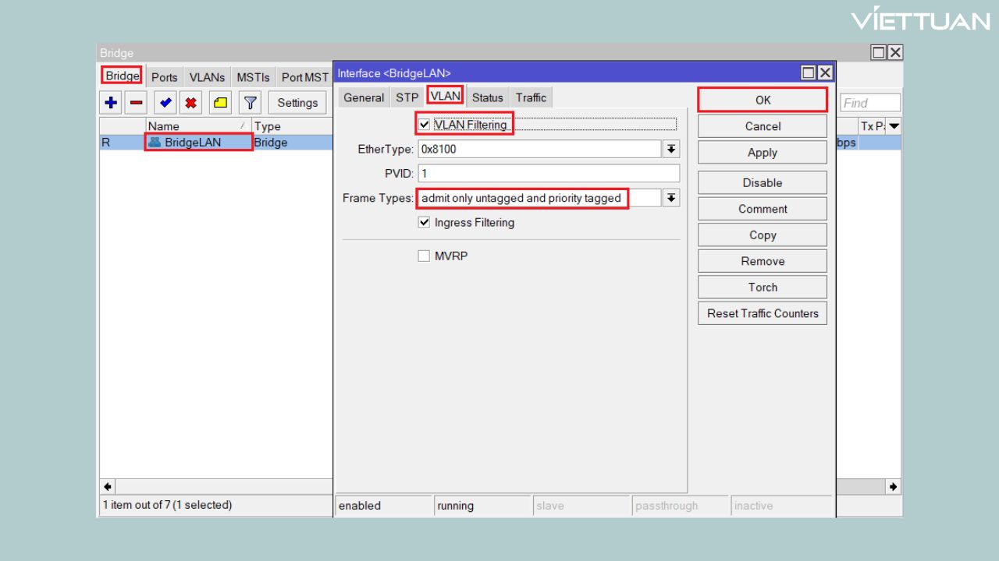Toggle the VLAN Filtering checkbox
The image size is (999, 561).
(425, 124)
